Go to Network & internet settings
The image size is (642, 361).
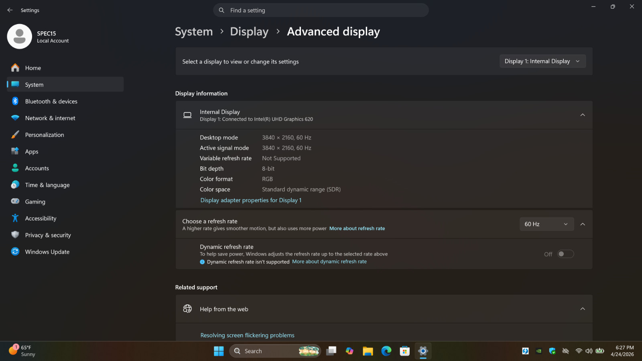pos(65,118)
